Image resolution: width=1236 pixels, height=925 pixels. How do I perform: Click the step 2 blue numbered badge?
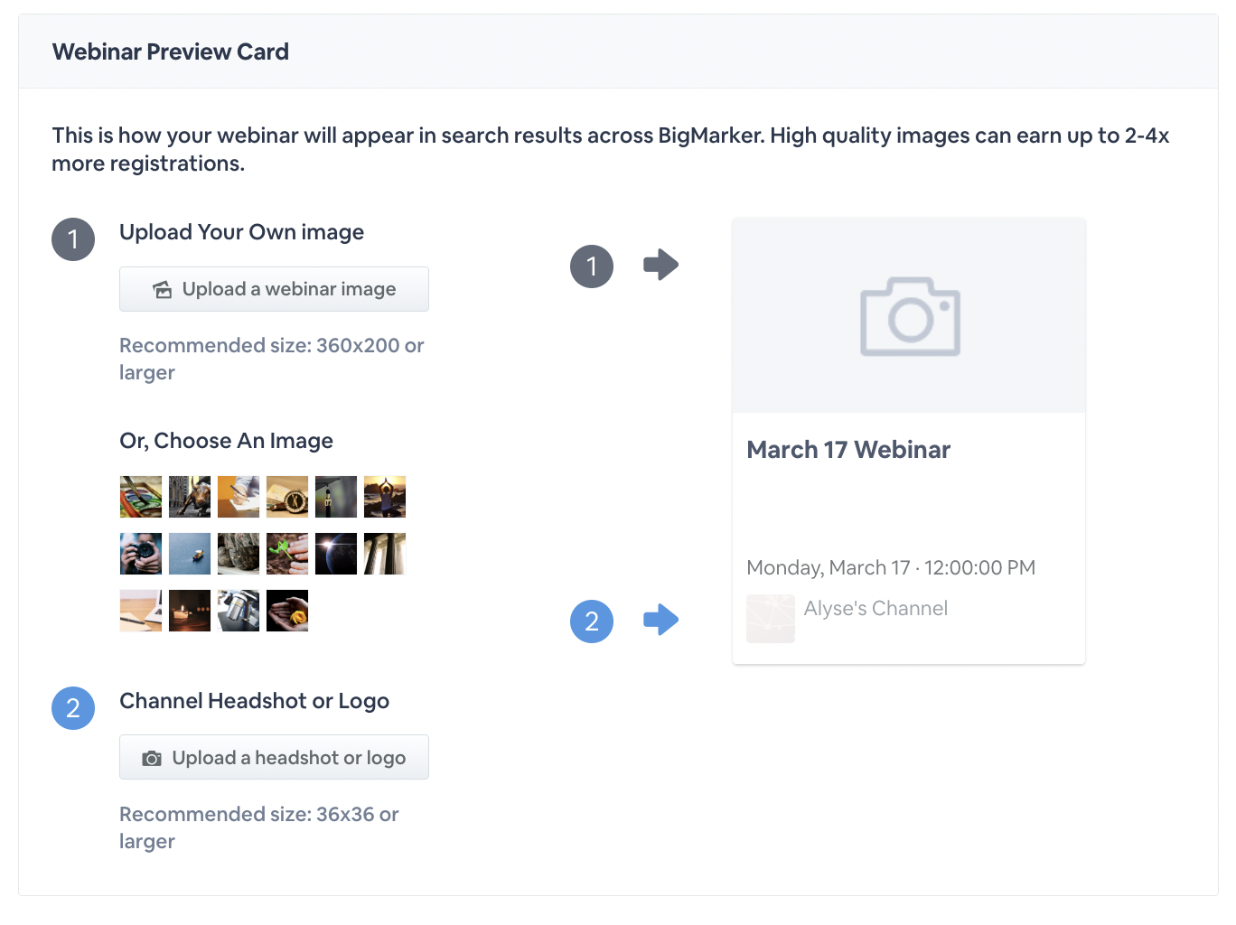pos(73,708)
